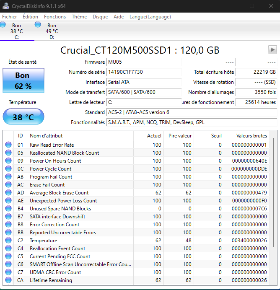Select the Lifetime Remaining attribute name

[51, 280]
